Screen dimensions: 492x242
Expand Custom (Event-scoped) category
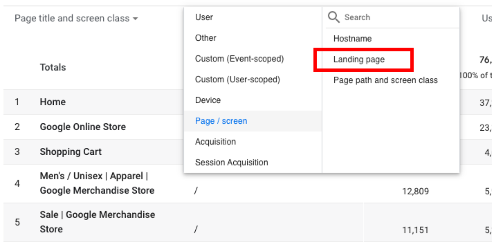tap(239, 59)
